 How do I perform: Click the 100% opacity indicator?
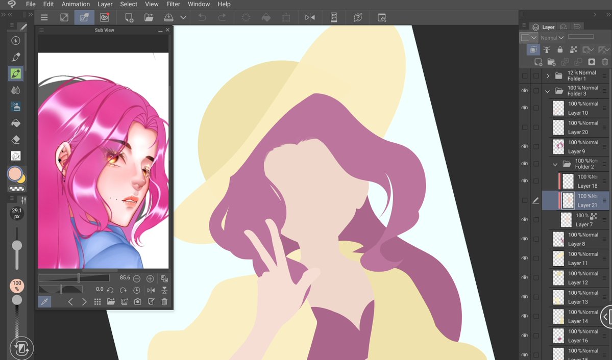[x=17, y=286]
